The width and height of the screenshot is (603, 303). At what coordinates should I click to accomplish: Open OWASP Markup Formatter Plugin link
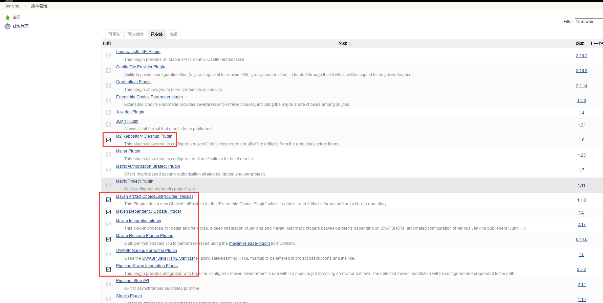point(147,251)
